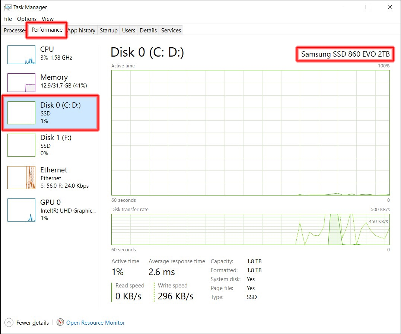Select the Memory usage mini graph

[x=22, y=83]
